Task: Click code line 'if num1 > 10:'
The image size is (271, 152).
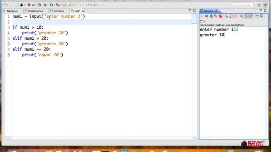Action: click(28, 27)
